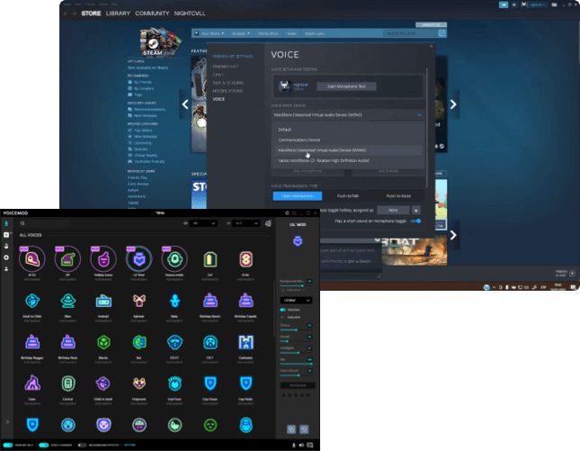
Task: Toggle the Hear My Self switch
Action: [x=8, y=445]
